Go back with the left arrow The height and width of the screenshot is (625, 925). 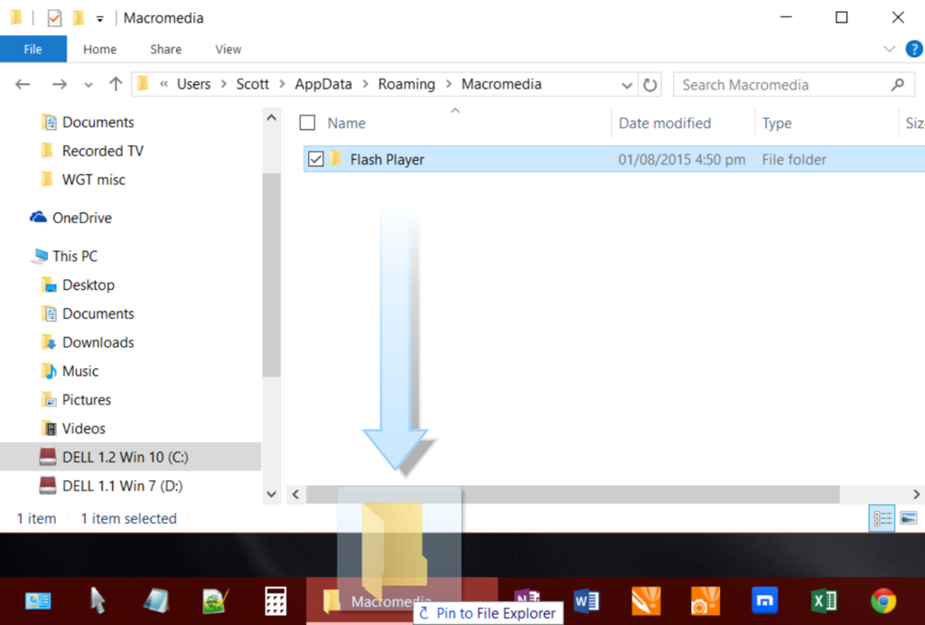click(x=23, y=84)
